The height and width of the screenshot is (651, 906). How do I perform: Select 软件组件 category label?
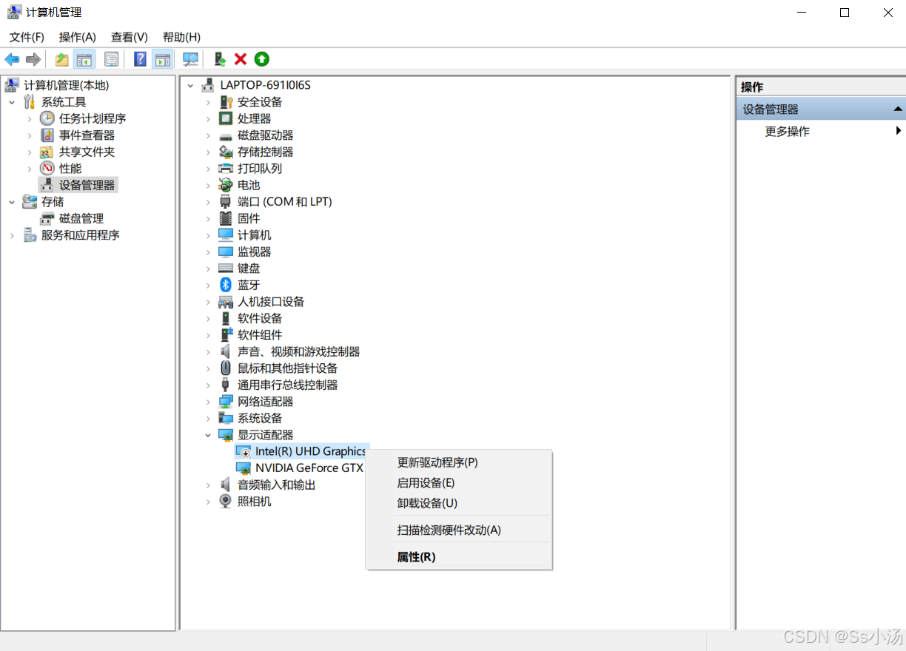point(260,335)
